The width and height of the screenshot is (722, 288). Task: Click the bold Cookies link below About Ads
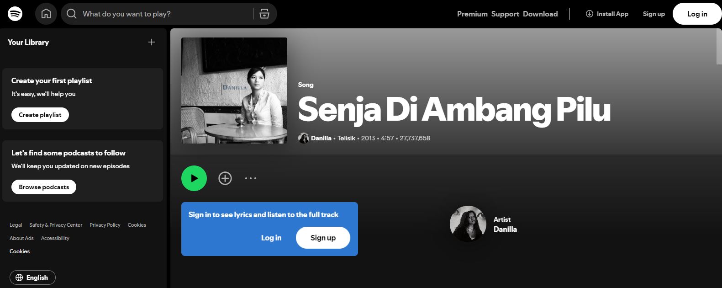[x=20, y=251]
